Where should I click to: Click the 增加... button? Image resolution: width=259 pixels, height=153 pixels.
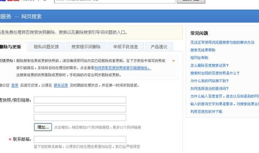pyautogui.click(x=43, y=127)
